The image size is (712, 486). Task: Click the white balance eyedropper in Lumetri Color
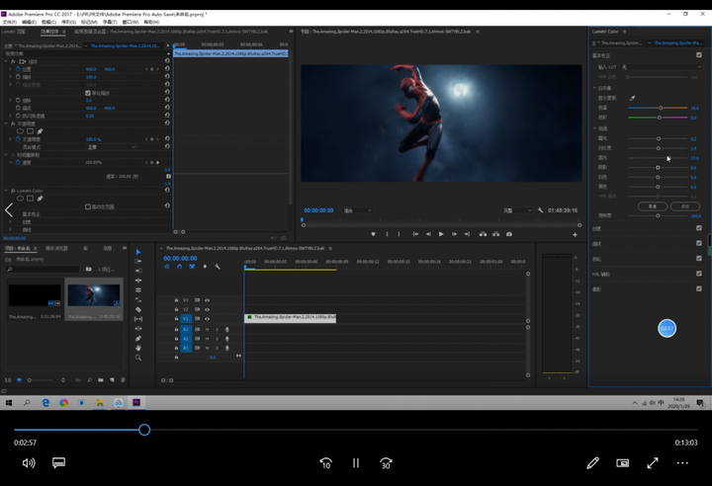[632, 98]
